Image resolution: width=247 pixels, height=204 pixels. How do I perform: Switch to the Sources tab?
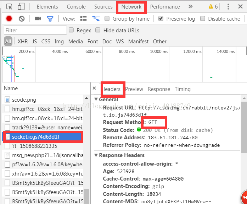pyautogui.click(x=103, y=7)
